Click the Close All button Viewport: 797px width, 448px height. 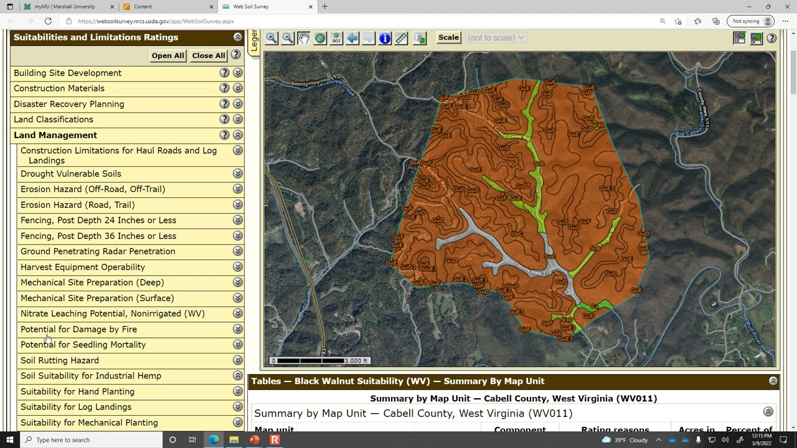point(209,55)
